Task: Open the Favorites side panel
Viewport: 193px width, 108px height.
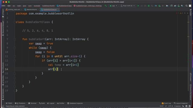Action: 3,80
